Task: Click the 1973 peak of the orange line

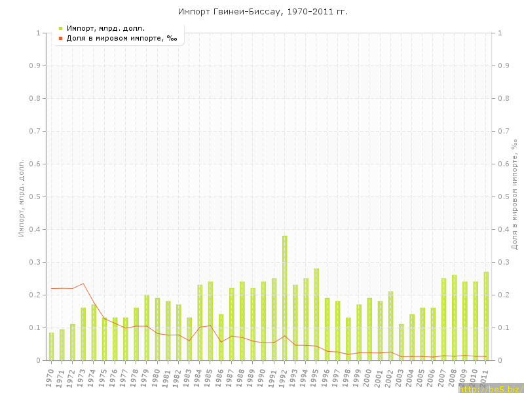Action: click(83, 284)
